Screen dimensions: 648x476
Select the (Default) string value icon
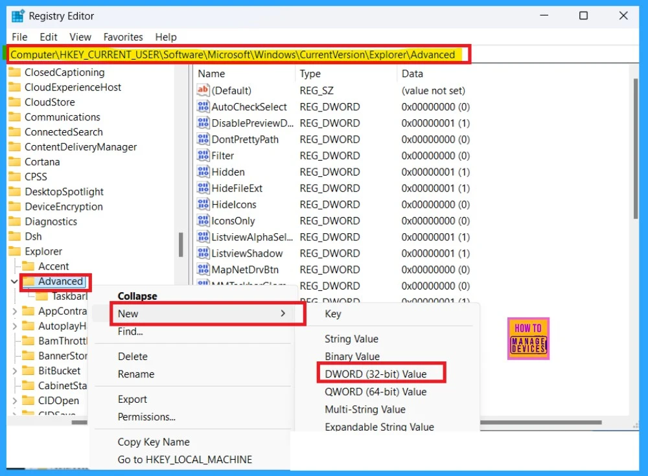pos(203,90)
